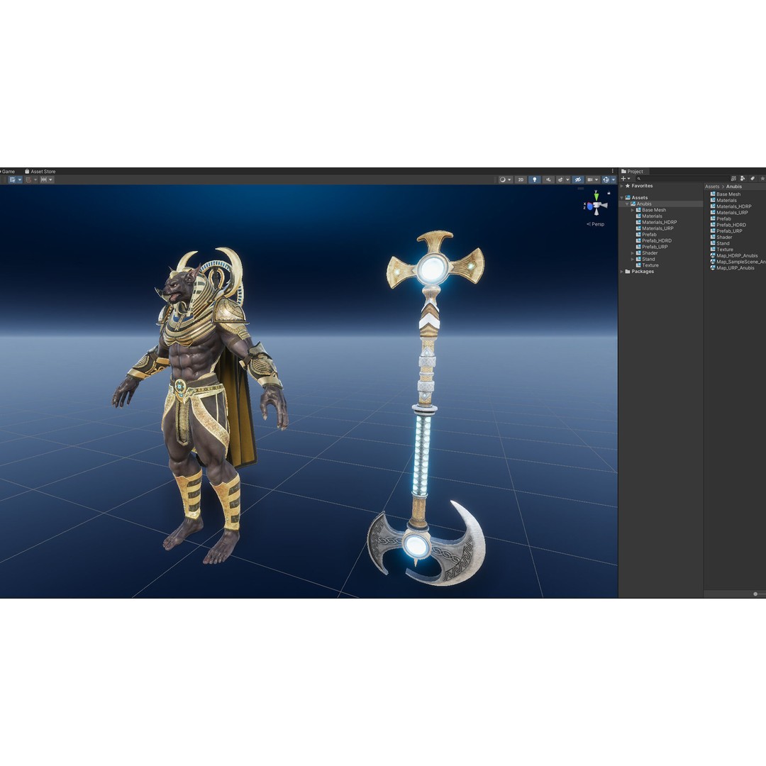Collapse the Anubis folder in tree
The width and height of the screenshot is (766, 766).
(627, 204)
